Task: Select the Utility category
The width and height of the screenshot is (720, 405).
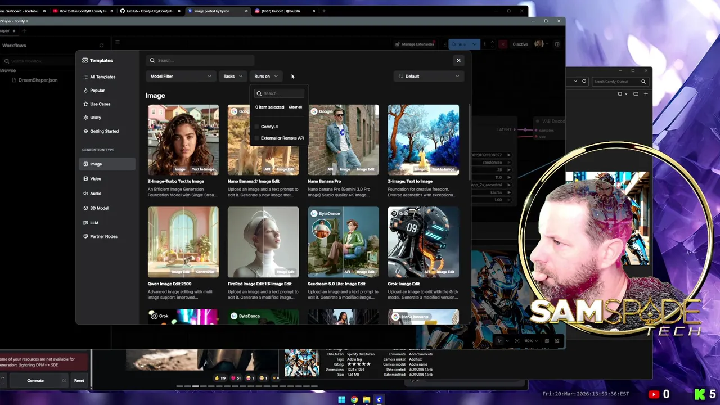Action: (x=107, y=118)
